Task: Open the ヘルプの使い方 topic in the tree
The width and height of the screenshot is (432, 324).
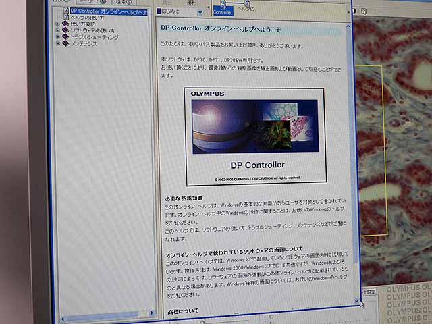Action: click(x=88, y=18)
